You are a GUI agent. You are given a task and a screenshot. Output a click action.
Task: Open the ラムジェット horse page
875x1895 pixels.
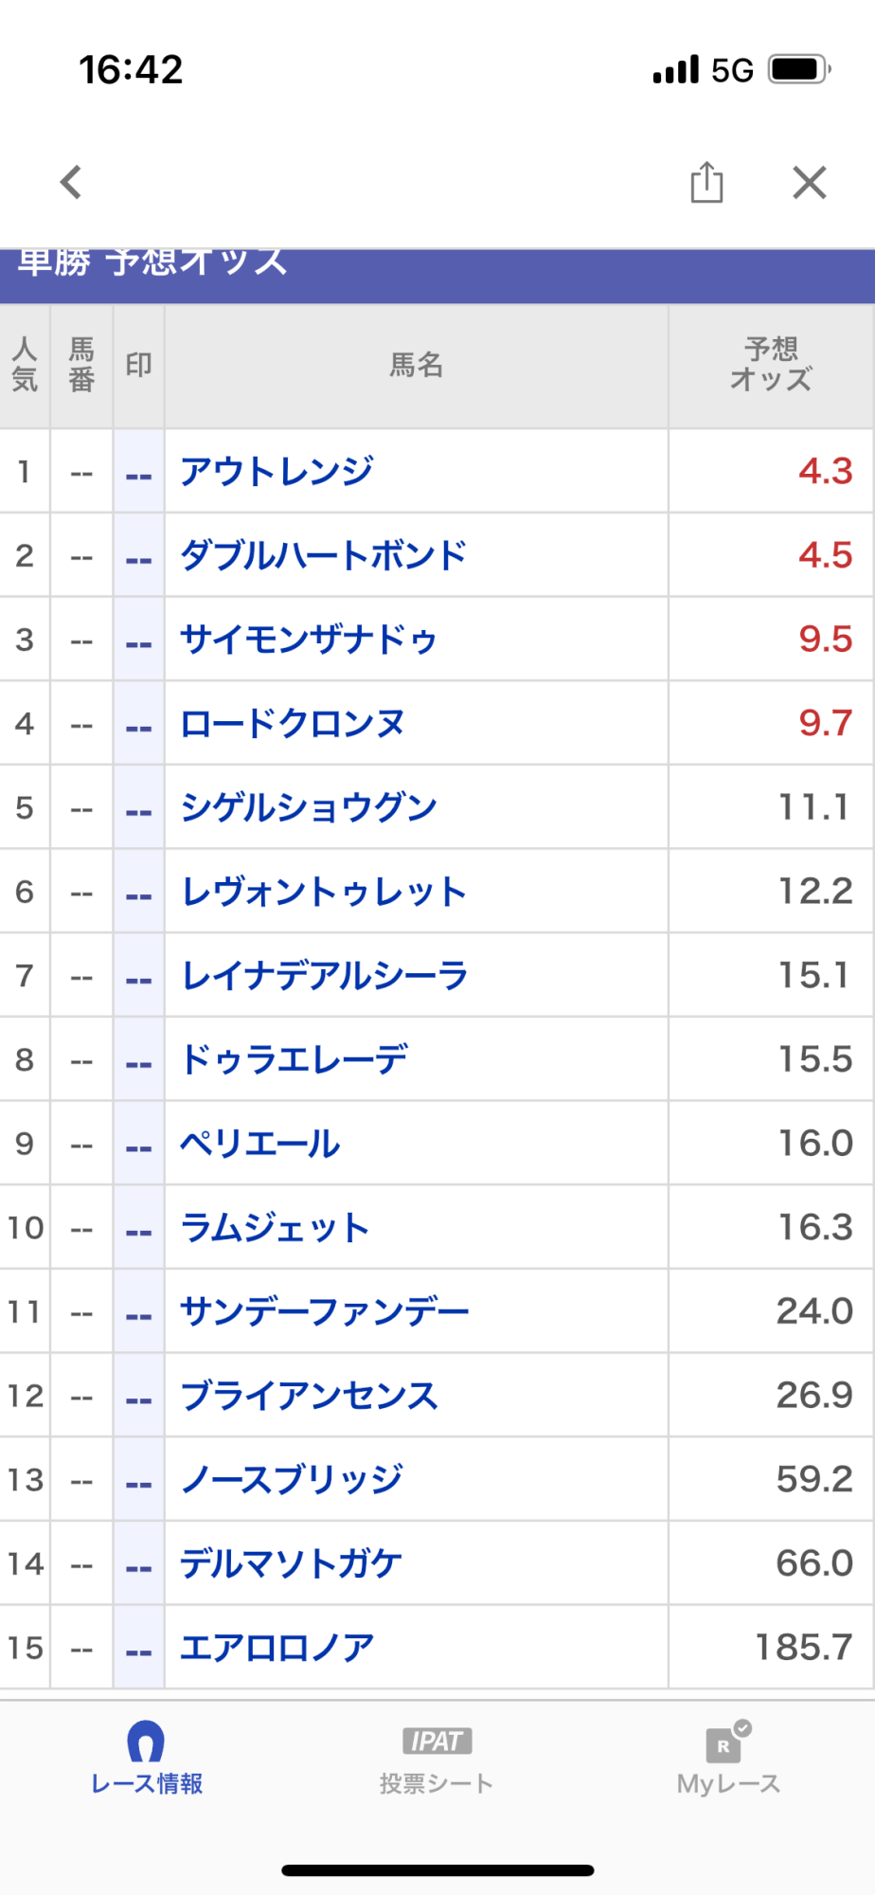(275, 1228)
